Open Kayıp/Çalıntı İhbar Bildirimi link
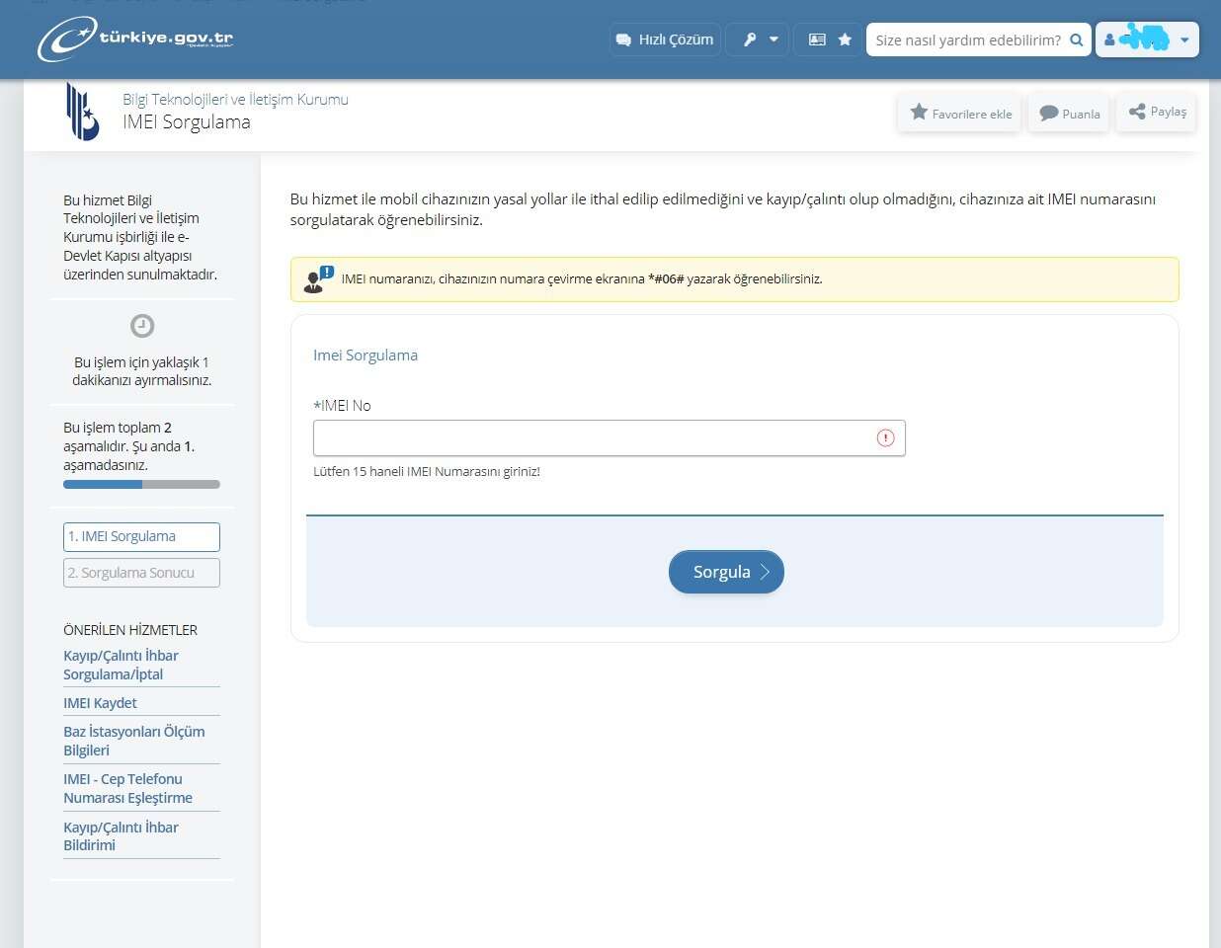Viewport: 1221px width, 948px height. (x=121, y=835)
